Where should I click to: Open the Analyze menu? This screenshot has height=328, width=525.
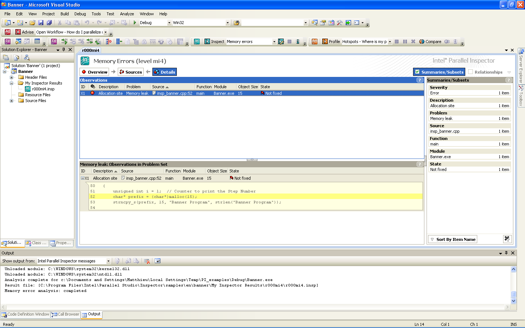coord(127,14)
